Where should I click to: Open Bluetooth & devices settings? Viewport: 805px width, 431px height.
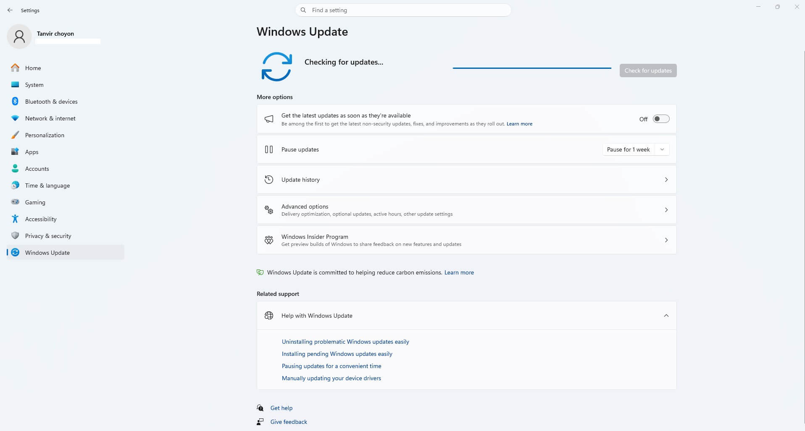pyautogui.click(x=66, y=101)
